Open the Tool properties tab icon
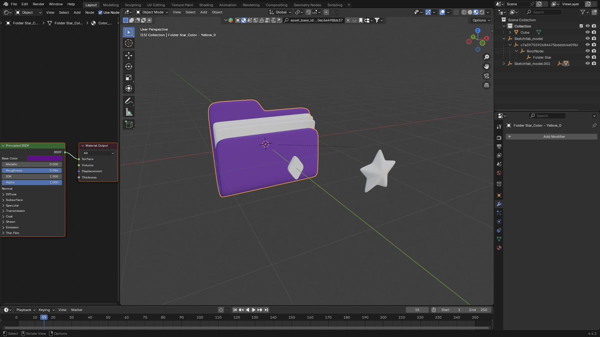 (499, 126)
